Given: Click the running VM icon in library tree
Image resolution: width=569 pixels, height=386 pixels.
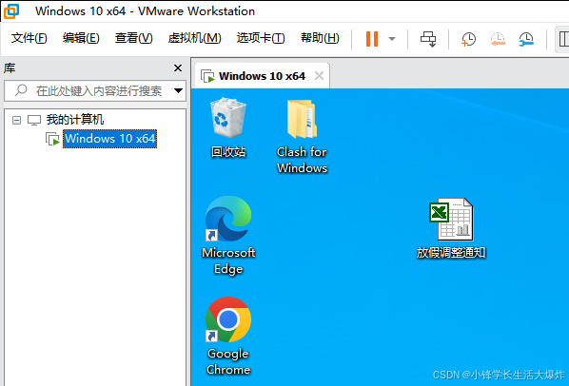Looking at the screenshot, I should (x=52, y=139).
